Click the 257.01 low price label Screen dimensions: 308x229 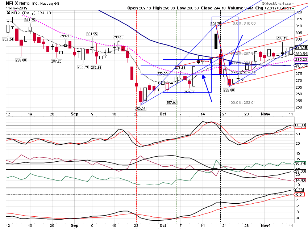[x=171, y=102]
